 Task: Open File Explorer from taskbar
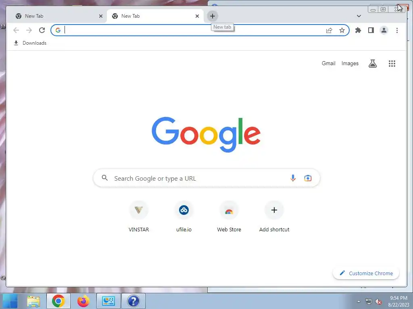tap(34, 301)
